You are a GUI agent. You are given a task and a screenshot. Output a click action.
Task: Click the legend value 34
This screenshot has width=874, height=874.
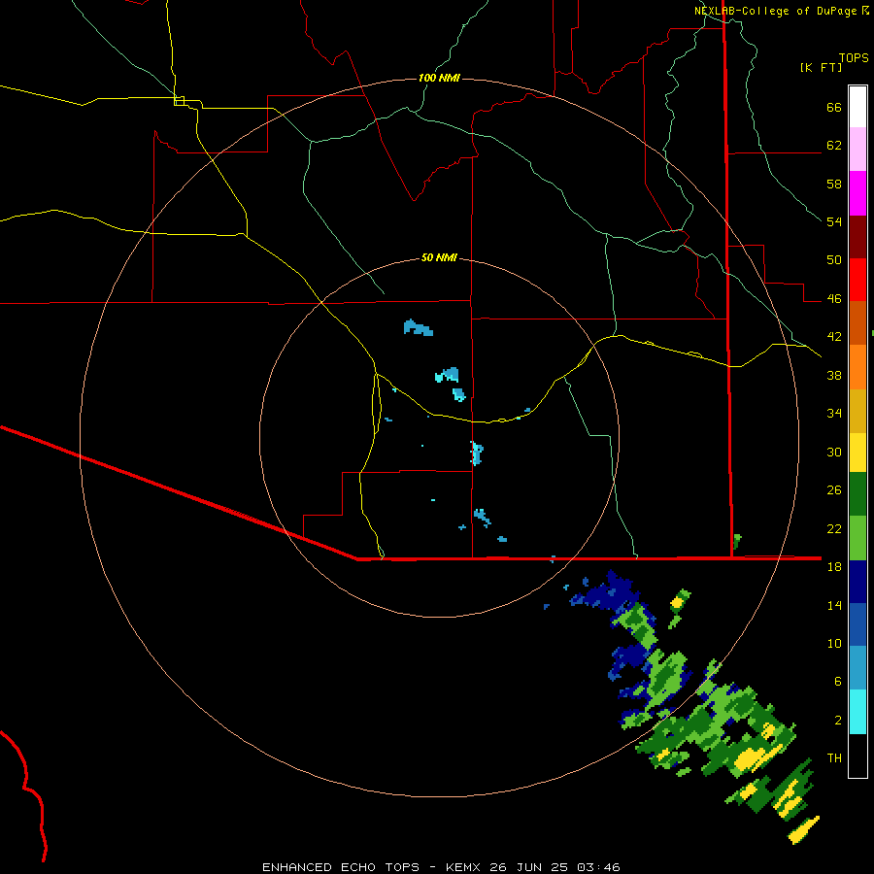[834, 413]
